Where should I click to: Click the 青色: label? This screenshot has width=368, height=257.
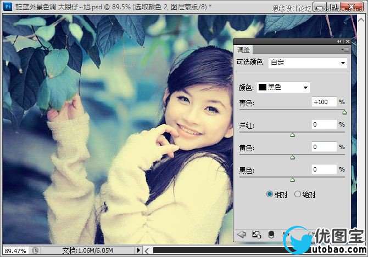click(x=247, y=103)
